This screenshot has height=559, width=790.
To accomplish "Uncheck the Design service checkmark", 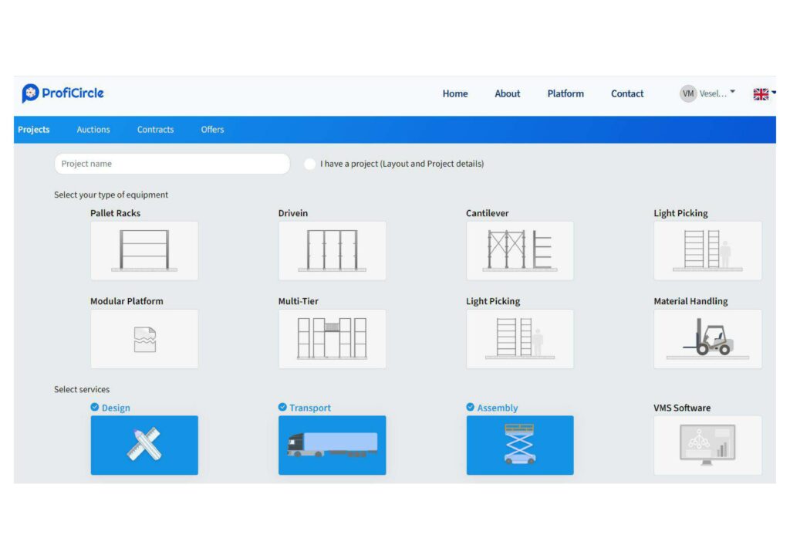I will tap(95, 407).
